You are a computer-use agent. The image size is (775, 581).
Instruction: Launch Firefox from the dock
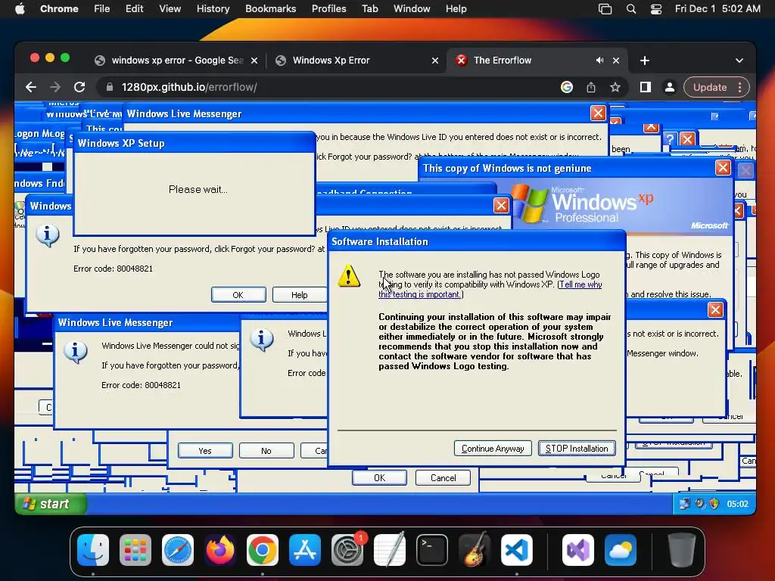coord(220,550)
